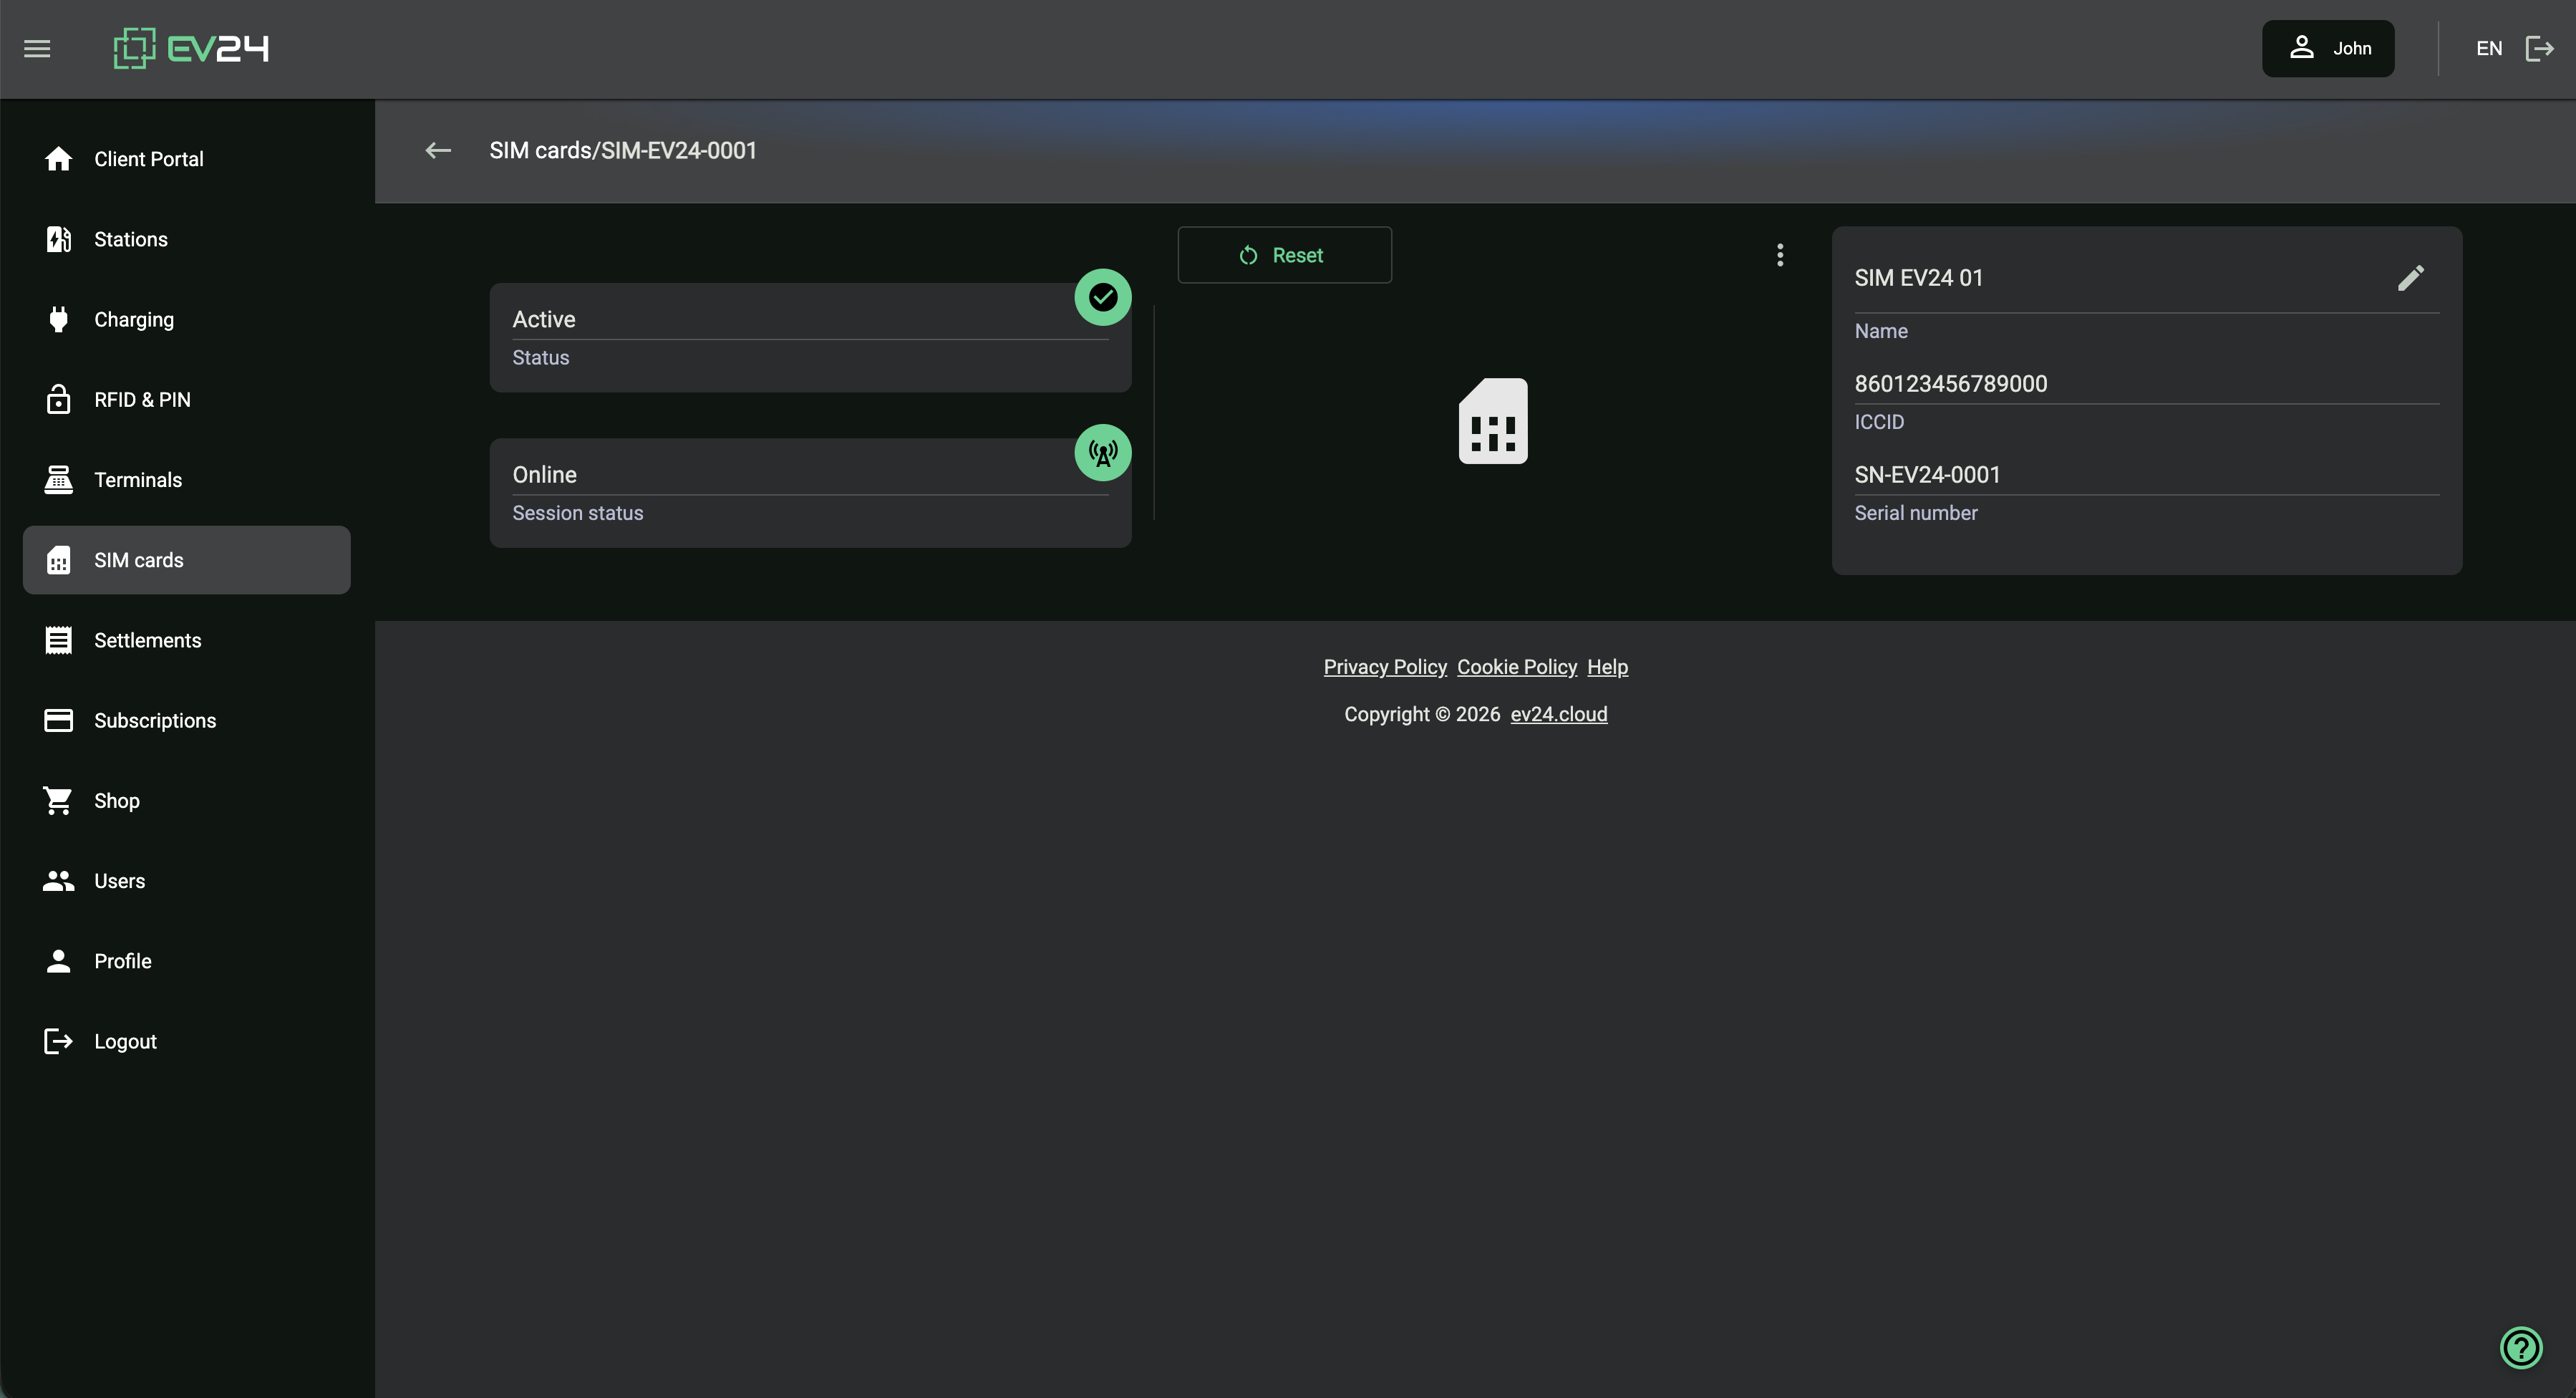Click the green help question mark icon
Viewport: 2576px width, 1398px height.
(2521, 1347)
